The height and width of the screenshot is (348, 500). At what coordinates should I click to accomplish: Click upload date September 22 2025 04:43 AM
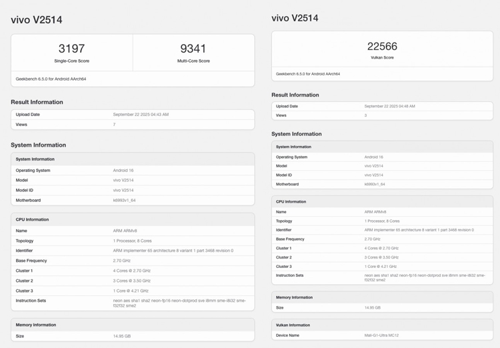point(141,115)
